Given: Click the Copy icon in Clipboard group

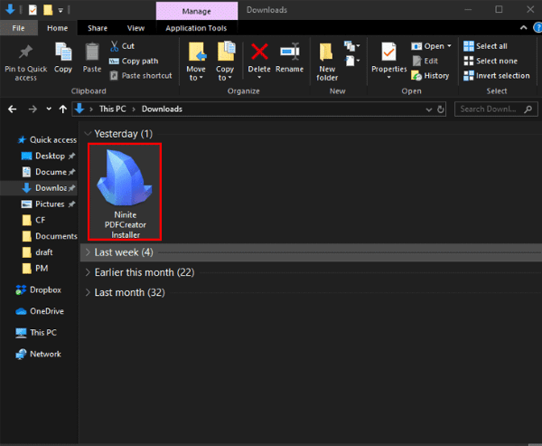Looking at the screenshot, I should pos(63,52).
